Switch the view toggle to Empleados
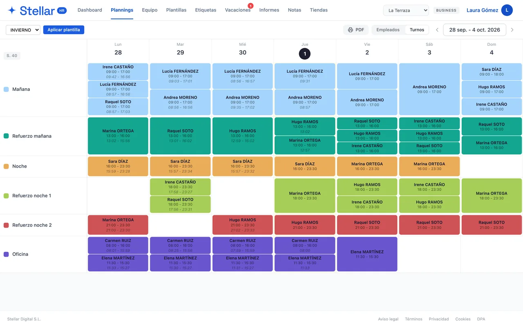The height and width of the screenshot is (327, 523). pos(388,30)
